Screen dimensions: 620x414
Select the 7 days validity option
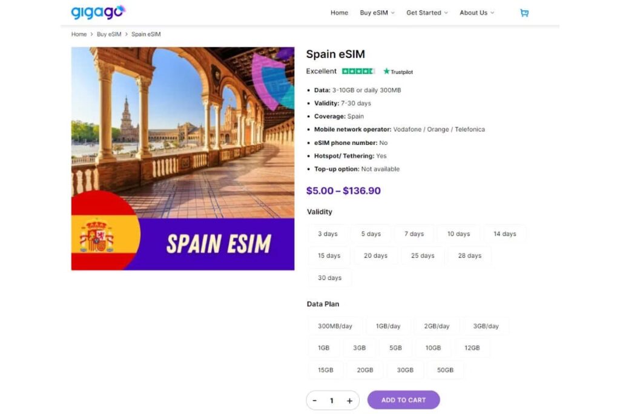point(414,234)
